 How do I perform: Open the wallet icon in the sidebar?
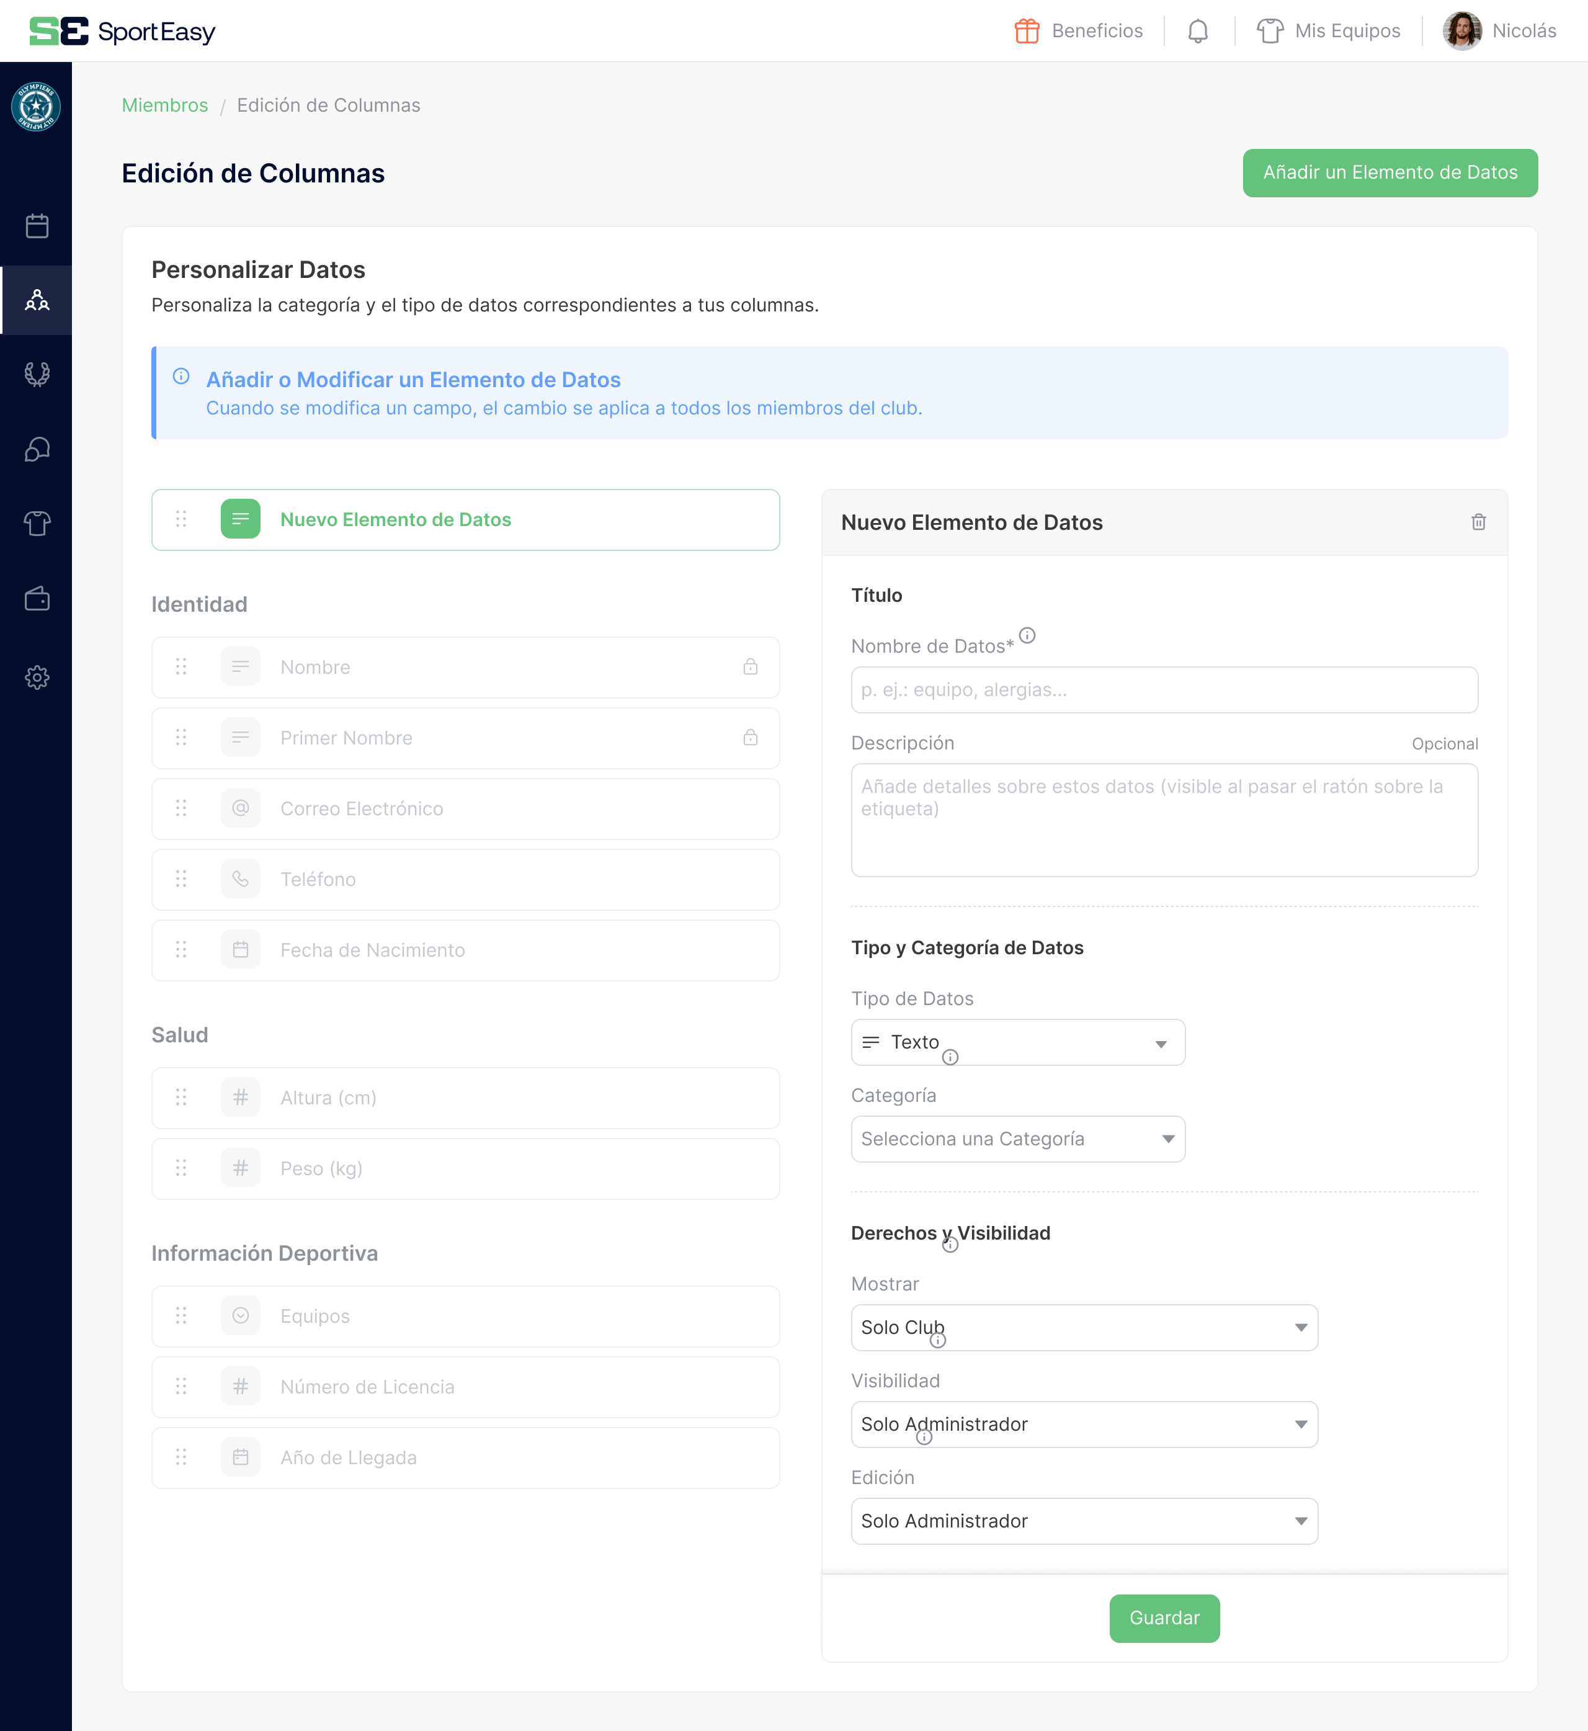pyautogui.click(x=36, y=598)
